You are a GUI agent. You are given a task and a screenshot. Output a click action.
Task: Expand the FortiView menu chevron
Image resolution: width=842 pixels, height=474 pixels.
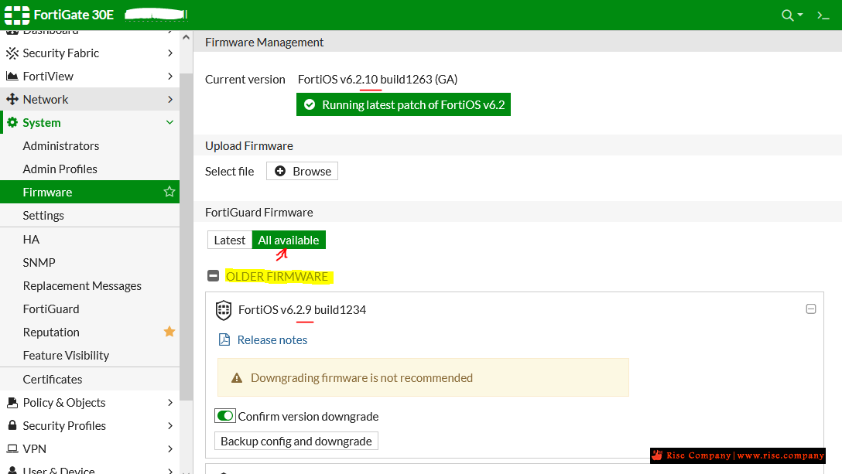click(169, 77)
